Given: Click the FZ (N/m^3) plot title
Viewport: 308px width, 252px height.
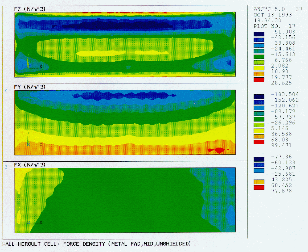Looking at the screenshot, I should point(30,9).
